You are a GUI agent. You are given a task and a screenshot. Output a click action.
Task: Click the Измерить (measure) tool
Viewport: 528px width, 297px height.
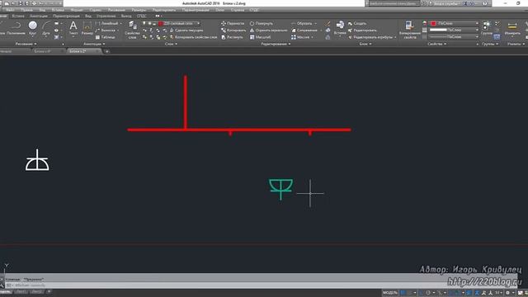[x=512, y=27]
